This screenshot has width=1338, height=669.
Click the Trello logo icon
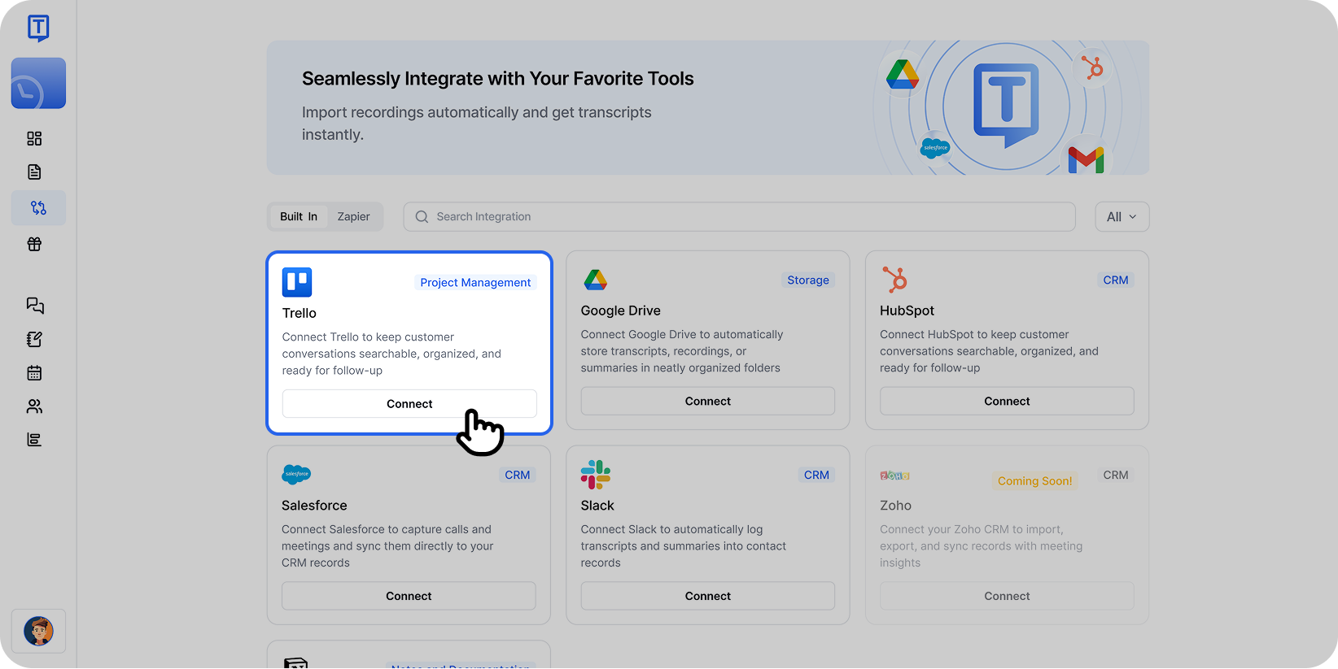297,282
